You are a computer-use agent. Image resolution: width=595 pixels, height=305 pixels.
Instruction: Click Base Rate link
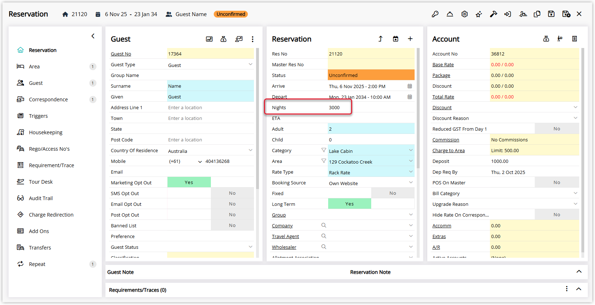coord(443,64)
